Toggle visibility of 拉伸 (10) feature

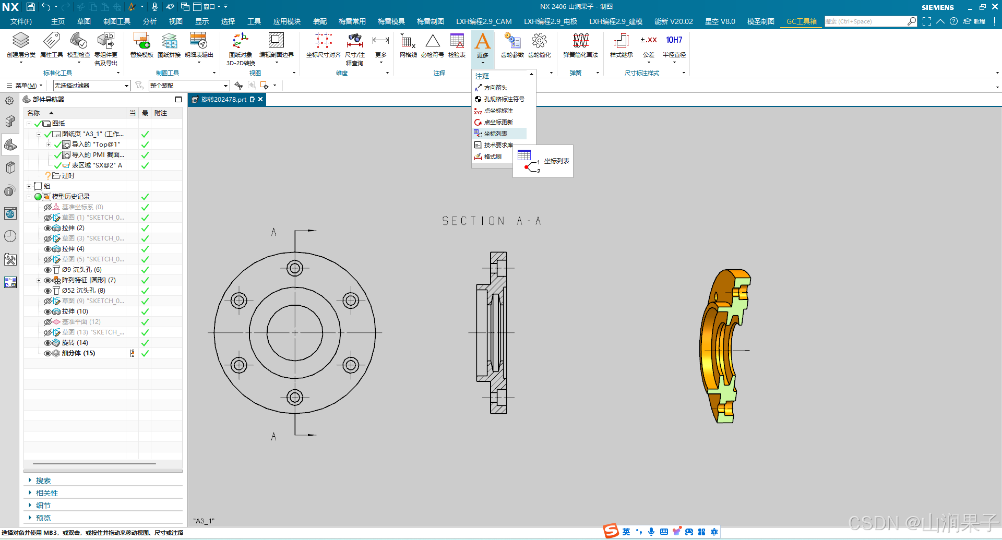pyautogui.click(x=47, y=311)
